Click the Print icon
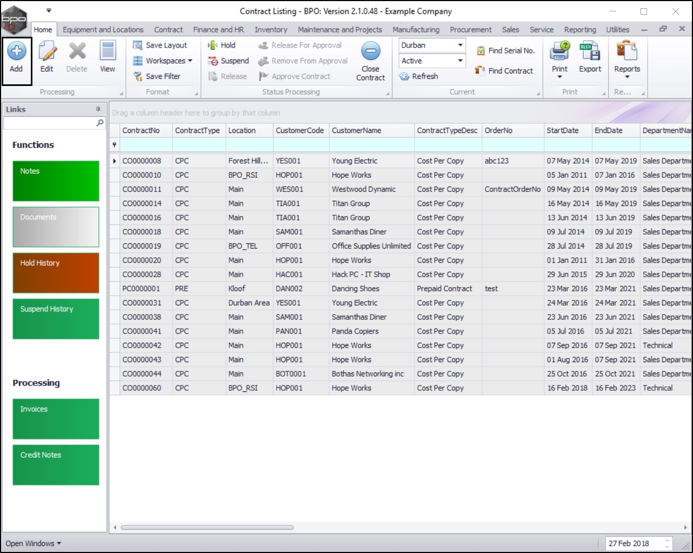The width and height of the screenshot is (693, 553). pyautogui.click(x=559, y=51)
